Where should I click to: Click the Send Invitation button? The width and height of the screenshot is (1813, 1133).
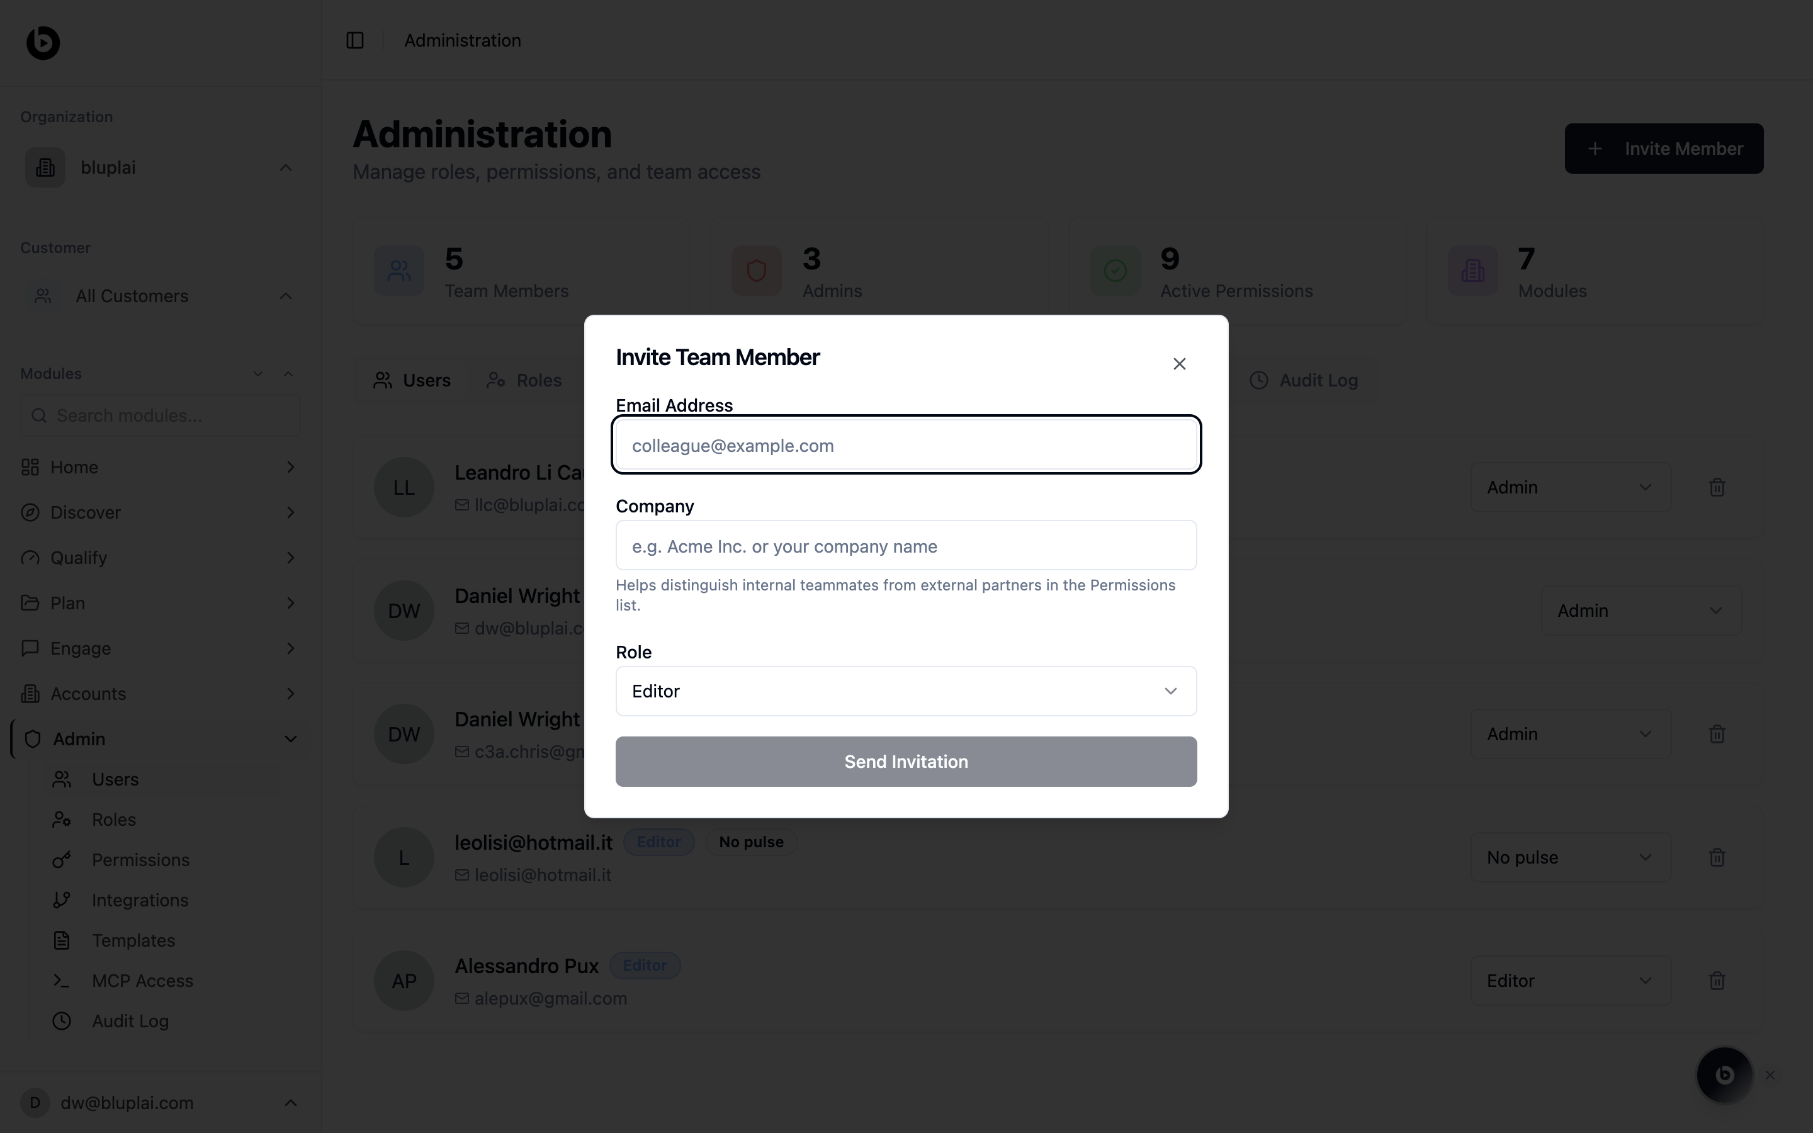(906, 762)
